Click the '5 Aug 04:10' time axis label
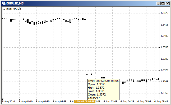The image size is (171, 105). (26, 102)
